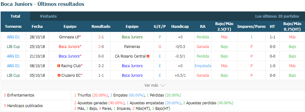The height and width of the screenshot is (112, 305).
Task: Click ARG D1 tournament link for 21/10/18
Action: tap(13, 56)
